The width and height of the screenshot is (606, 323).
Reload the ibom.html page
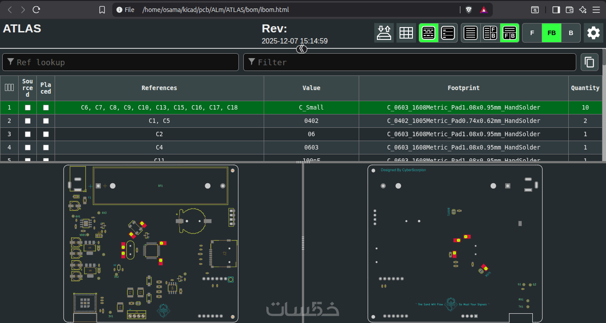click(x=37, y=10)
